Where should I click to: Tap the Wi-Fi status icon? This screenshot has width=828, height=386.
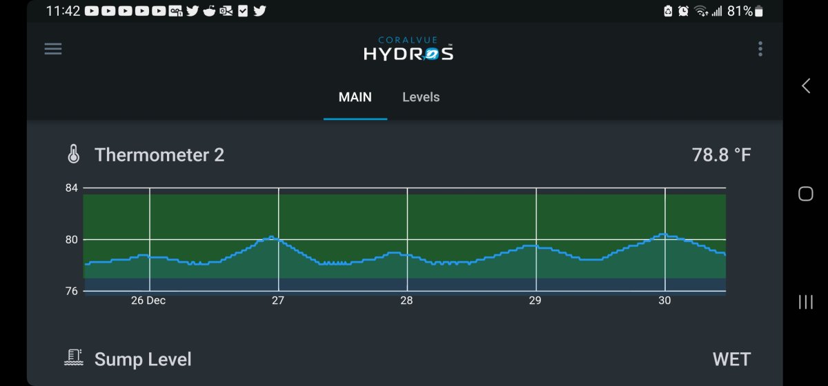(702, 11)
